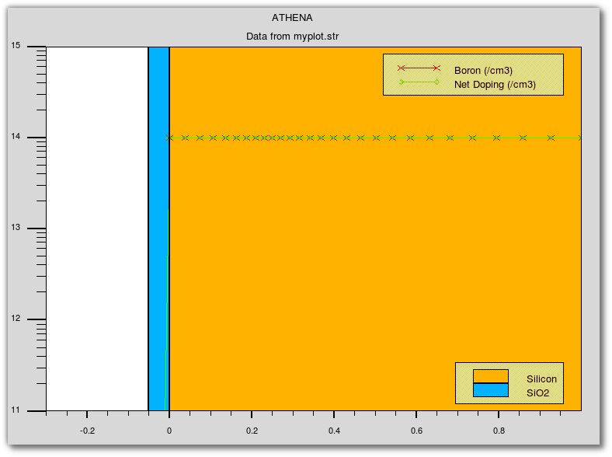Image resolution: width=612 pixels, height=457 pixels.
Task: Click the ATHENA plot title
Action: pos(292,18)
